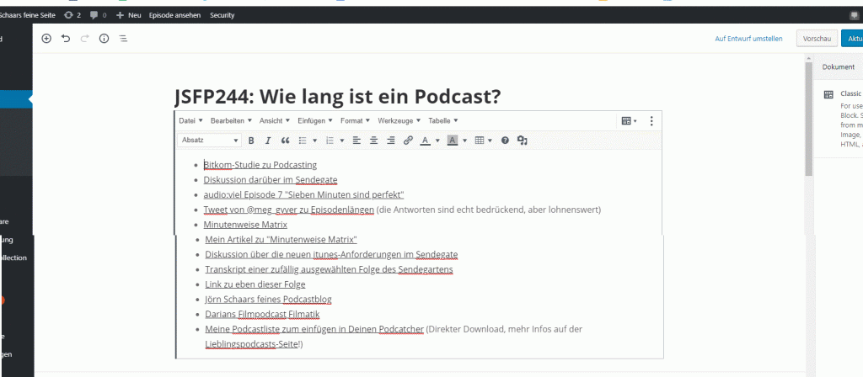Toggle italic formatting
863x377 pixels.
coord(268,141)
